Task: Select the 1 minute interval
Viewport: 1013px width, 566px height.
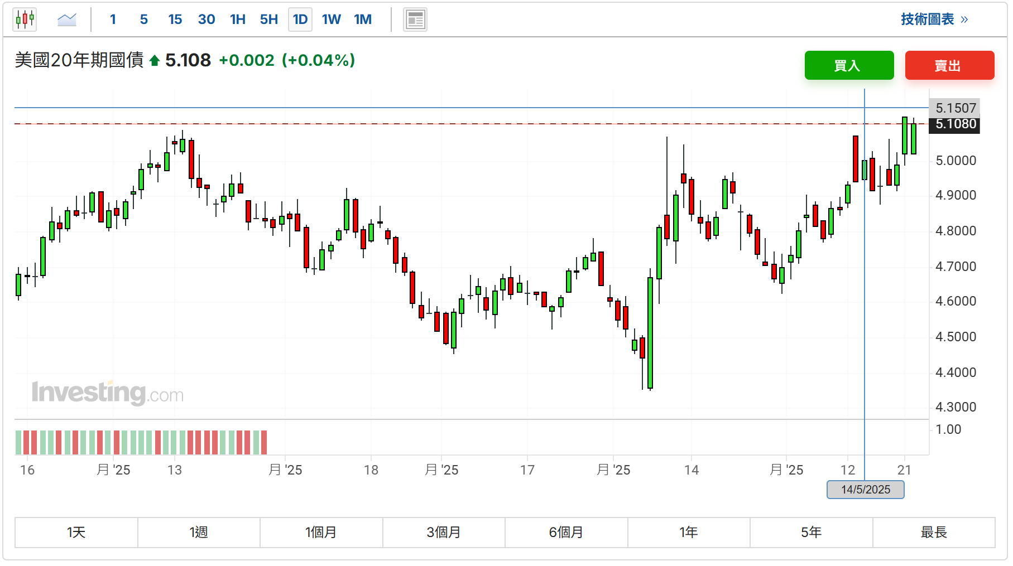Action: [113, 20]
